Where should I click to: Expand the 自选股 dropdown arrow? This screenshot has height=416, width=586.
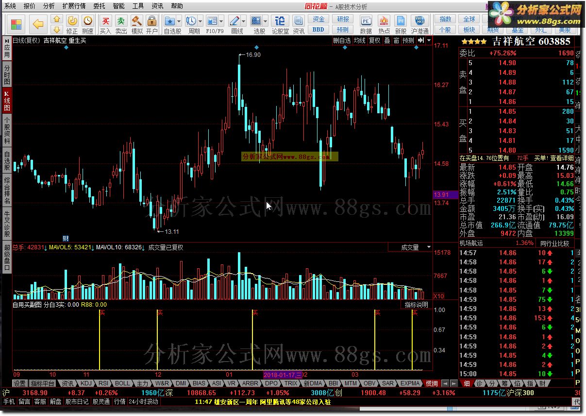pos(179,21)
